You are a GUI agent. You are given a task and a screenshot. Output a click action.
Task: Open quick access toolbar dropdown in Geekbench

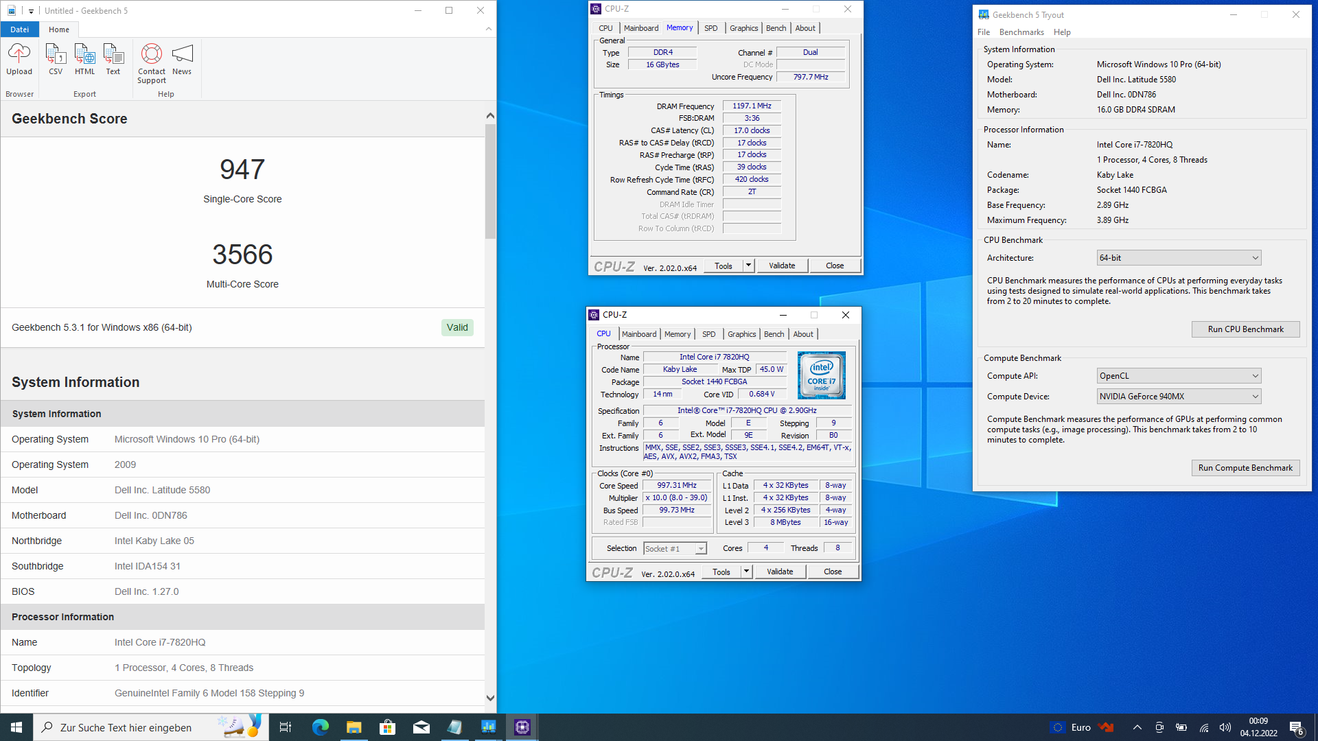[x=31, y=11]
